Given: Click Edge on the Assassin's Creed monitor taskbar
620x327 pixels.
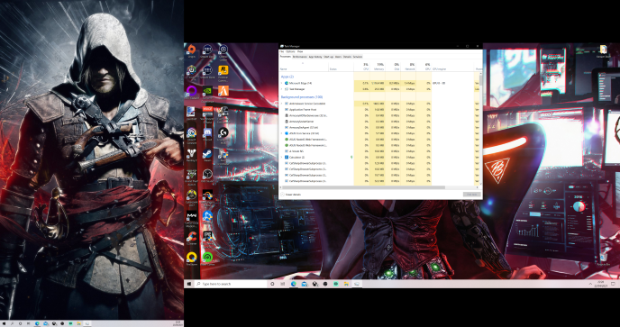Looking at the screenshot, I should coord(37,323).
